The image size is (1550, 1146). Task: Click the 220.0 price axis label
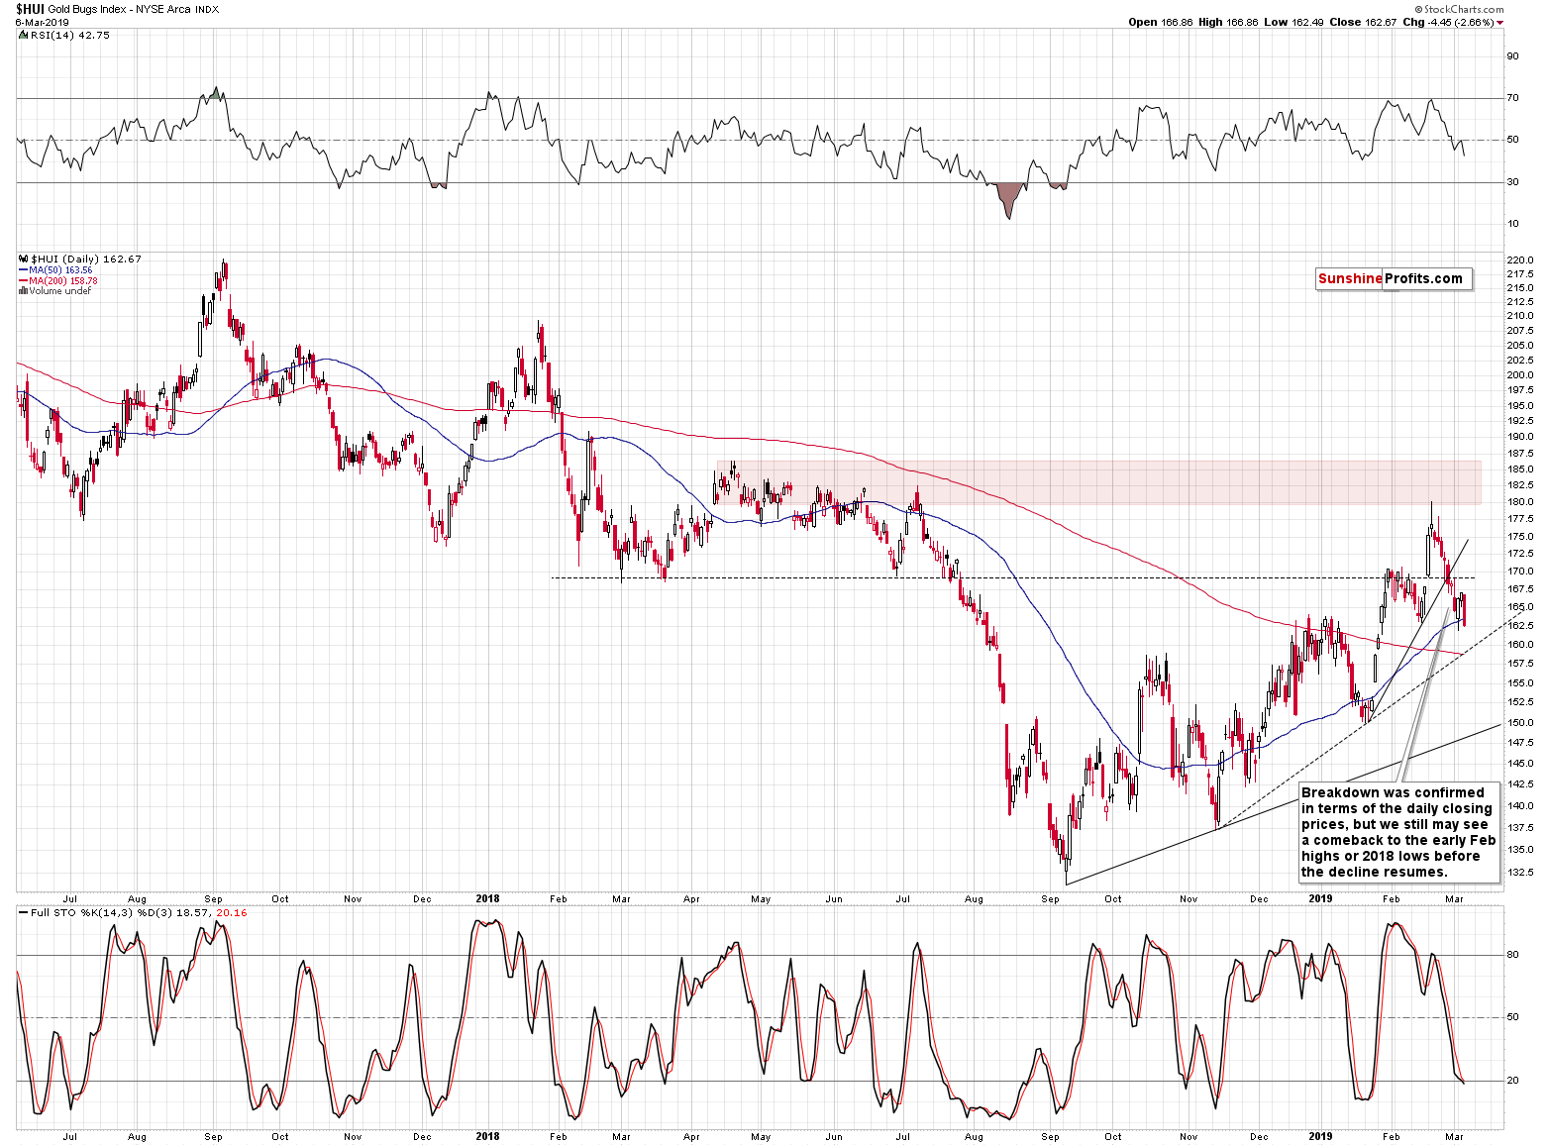(x=1519, y=260)
